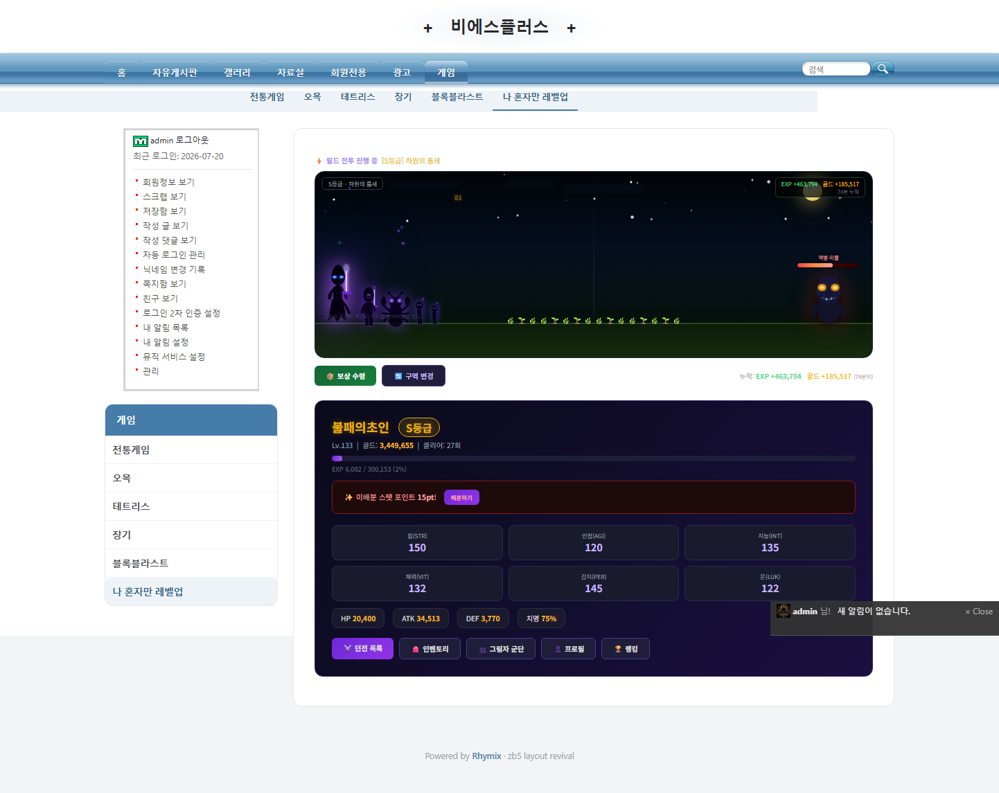Open 내 알림 설정 link

click(166, 342)
